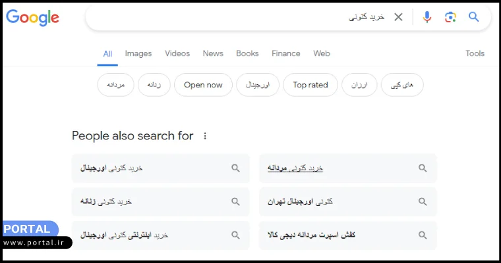Toggle the Top rated filter chip
Screen dimensions: 501x263
pyautogui.click(x=310, y=85)
